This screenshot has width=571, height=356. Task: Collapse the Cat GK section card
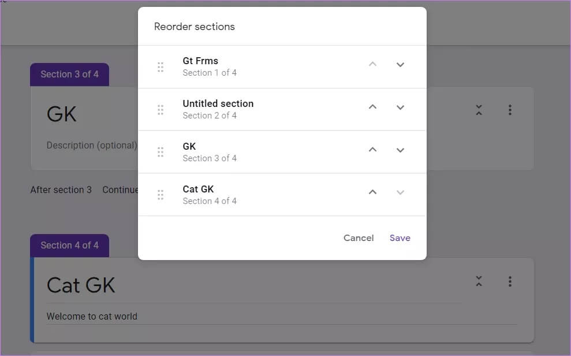479,281
